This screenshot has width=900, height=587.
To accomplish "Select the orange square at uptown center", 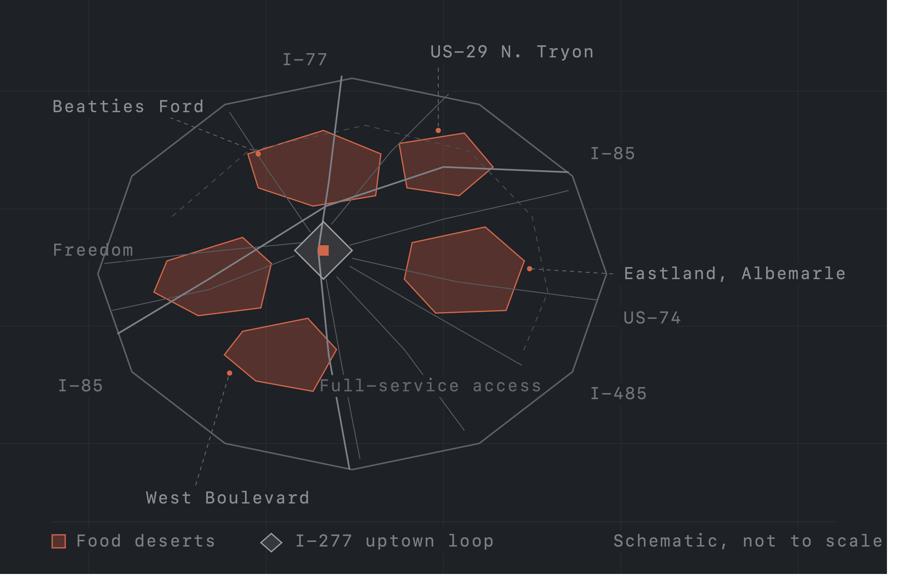I will pos(323,250).
